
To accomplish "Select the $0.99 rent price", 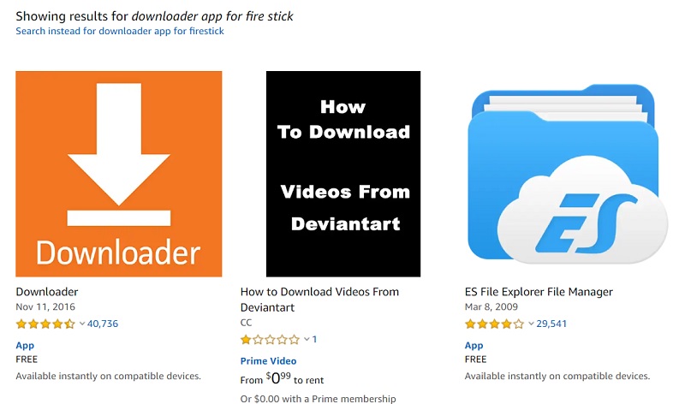I will click(278, 377).
